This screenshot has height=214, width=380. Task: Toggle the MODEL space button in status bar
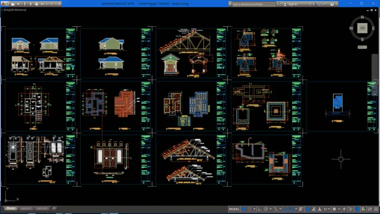point(234,209)
